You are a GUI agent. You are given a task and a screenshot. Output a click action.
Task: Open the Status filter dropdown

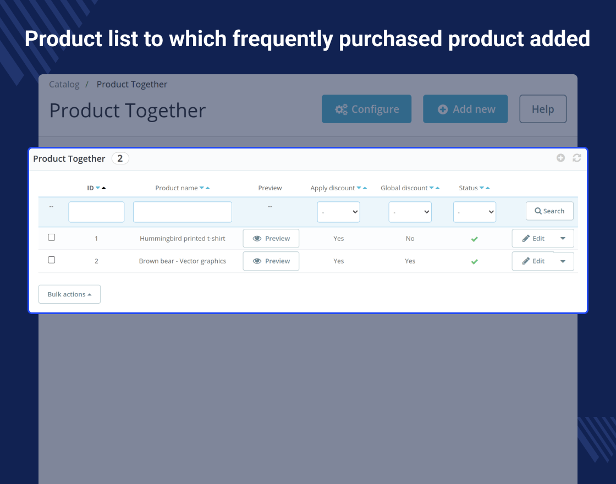coord(475,212)
